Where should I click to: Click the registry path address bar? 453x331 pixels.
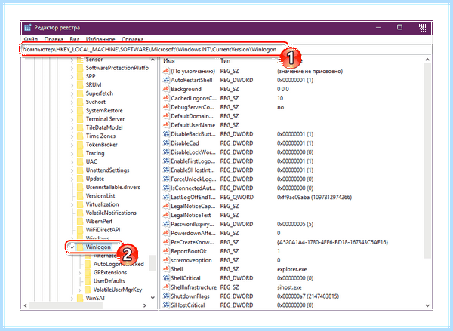226,49
